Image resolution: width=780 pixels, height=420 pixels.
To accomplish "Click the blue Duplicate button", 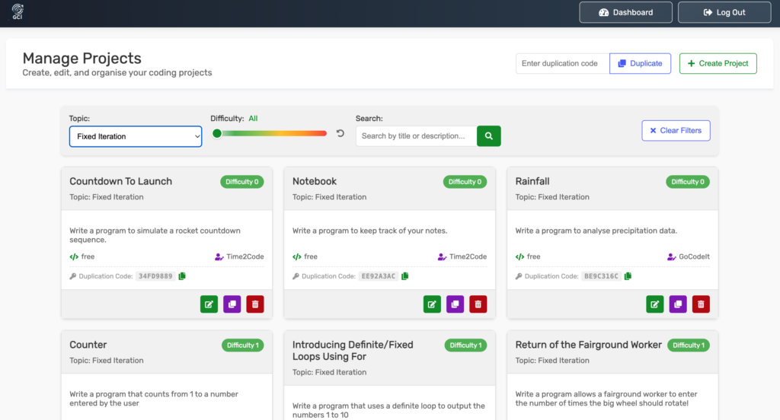I will [640, 63].
